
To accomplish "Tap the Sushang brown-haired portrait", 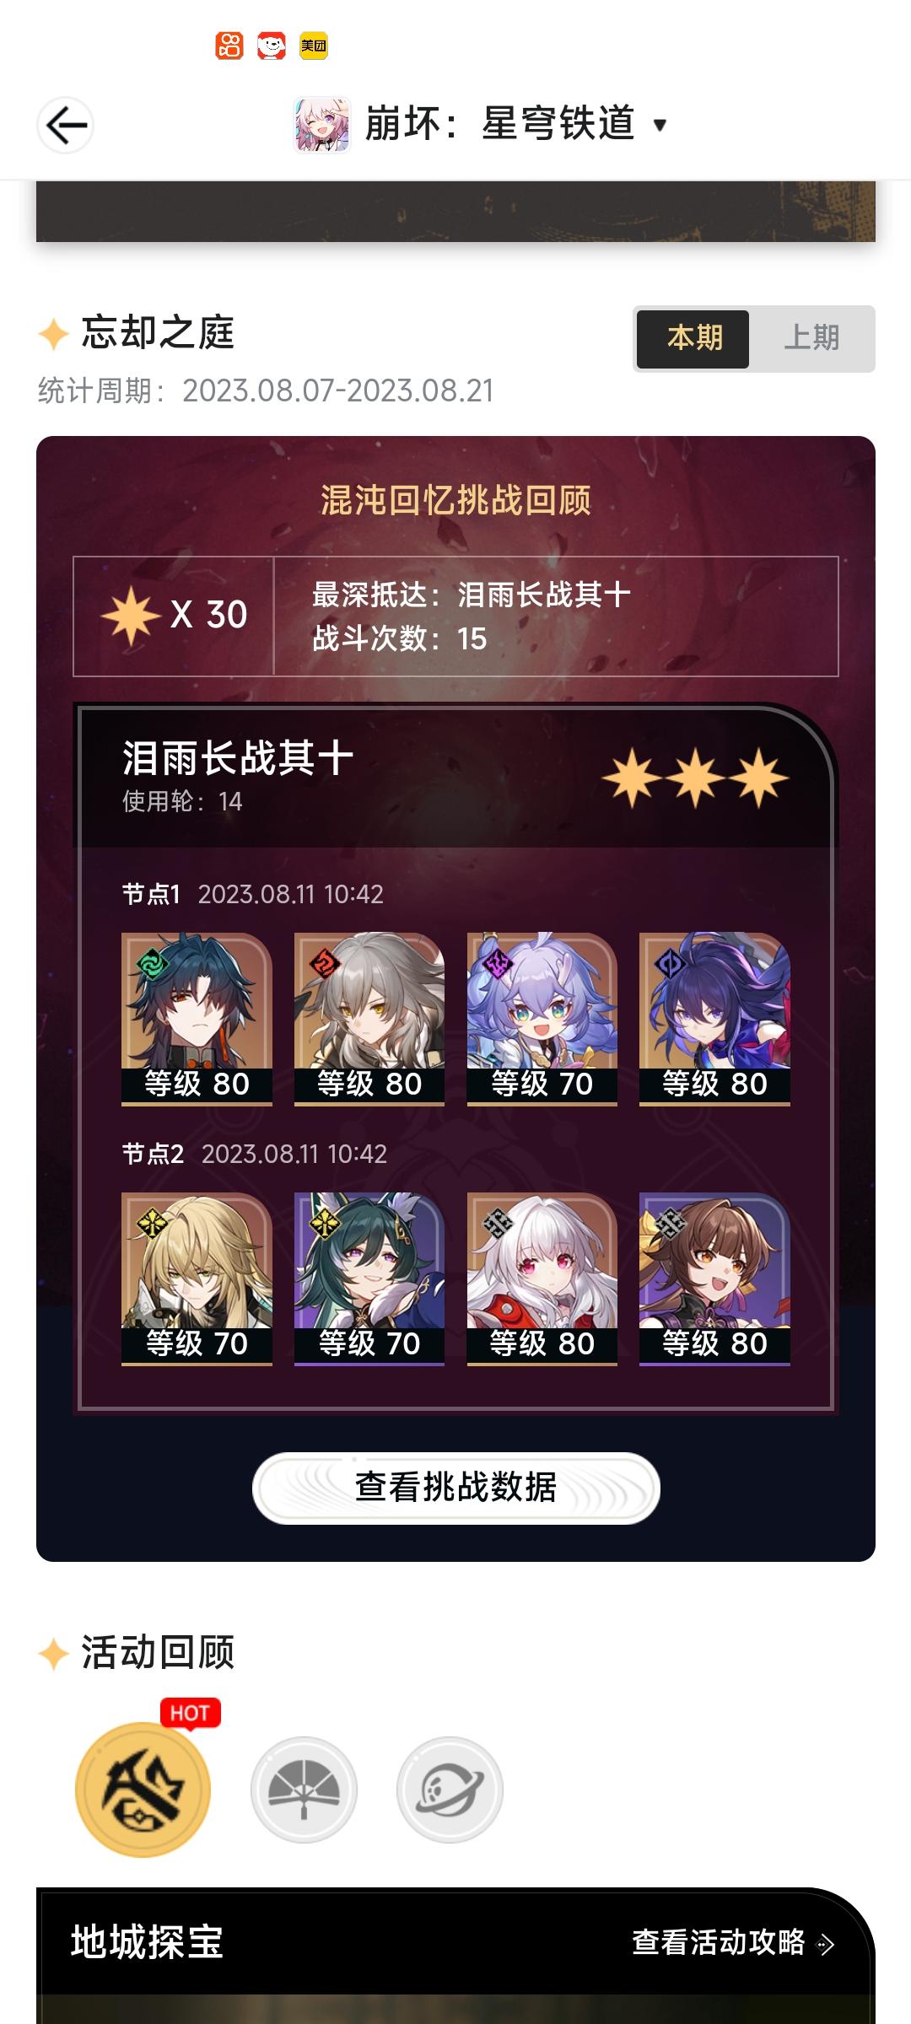I will pos(714,1278).
